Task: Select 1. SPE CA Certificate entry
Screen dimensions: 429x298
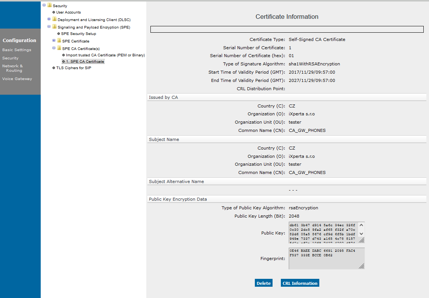Action: tap(85, 62)
